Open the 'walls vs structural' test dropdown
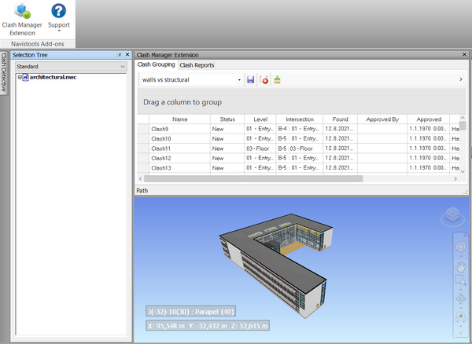 tap(238, 79)
